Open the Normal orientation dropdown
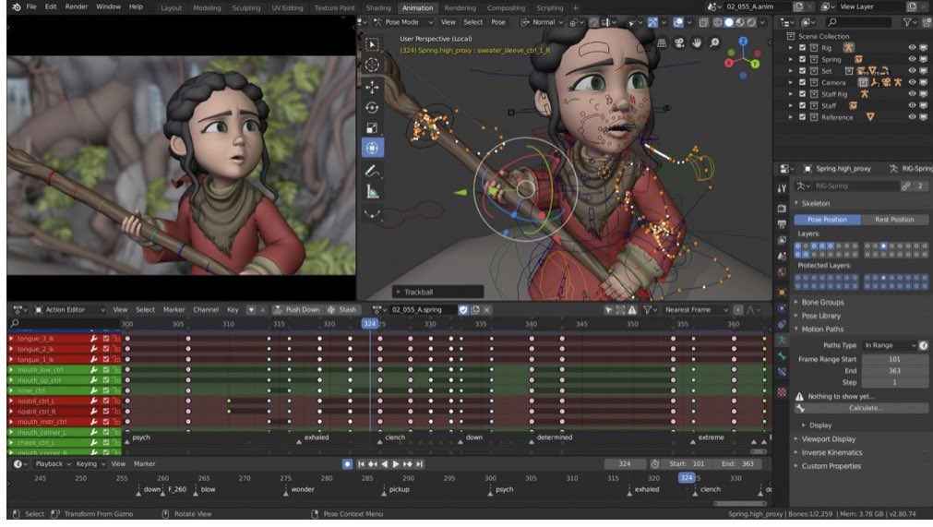 [x=542, y=22]
